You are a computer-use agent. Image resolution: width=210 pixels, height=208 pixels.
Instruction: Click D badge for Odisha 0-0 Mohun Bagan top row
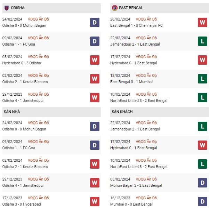pos(95,22)
